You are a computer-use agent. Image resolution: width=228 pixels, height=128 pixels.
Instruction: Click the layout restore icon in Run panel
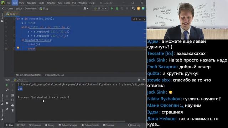(7, 103)
